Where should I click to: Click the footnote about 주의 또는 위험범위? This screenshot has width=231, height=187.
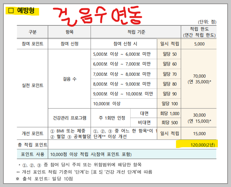pos(80,165)
